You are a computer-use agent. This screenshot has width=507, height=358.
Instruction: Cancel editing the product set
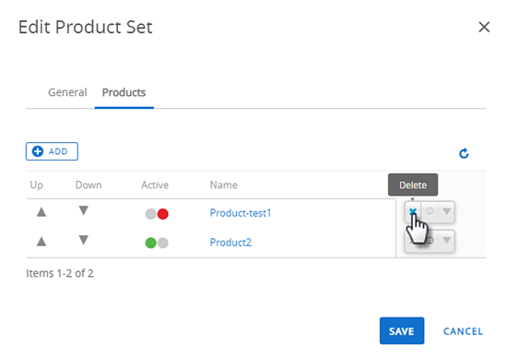463,331
